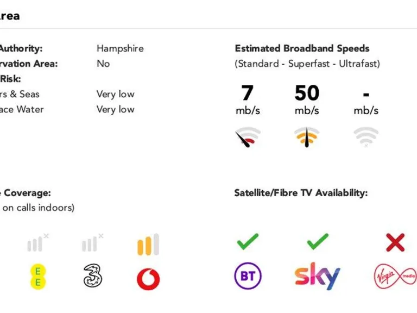
Task: Click the green checkmark above BT
Action: coord(248,242)
